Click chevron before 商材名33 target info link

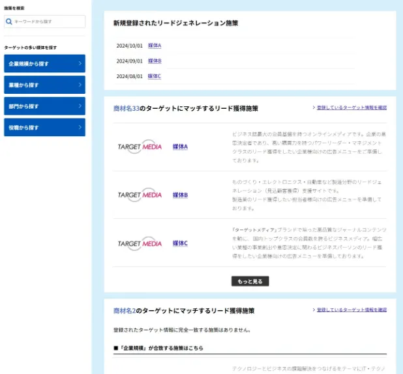pyautogui.click(x=314, y=108)
